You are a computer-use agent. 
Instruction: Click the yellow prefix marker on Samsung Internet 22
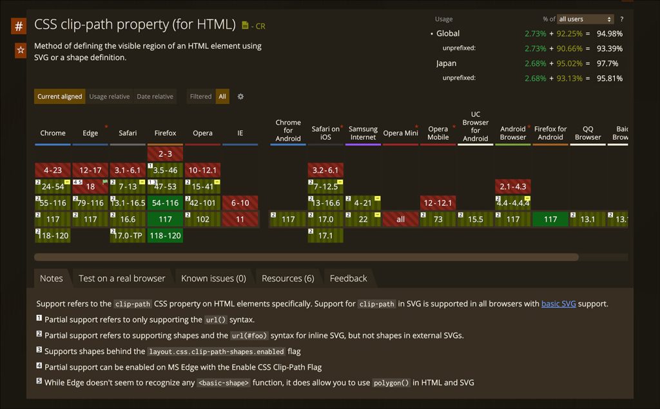click(x=377, y=215)
